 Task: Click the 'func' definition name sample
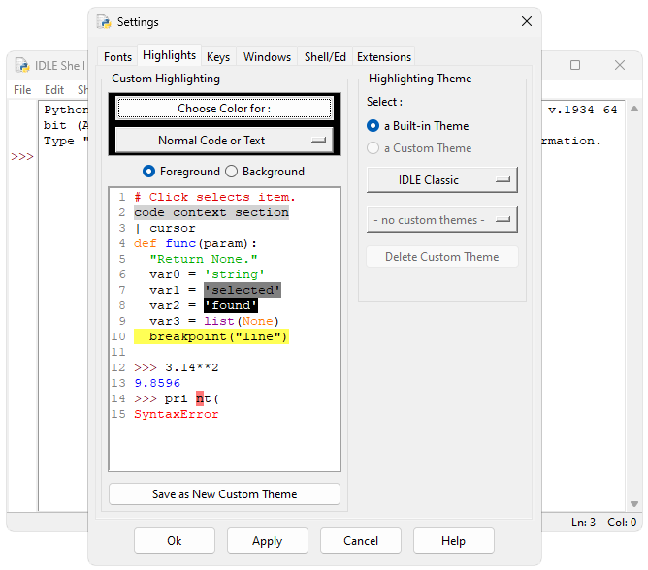click(180, 243)
